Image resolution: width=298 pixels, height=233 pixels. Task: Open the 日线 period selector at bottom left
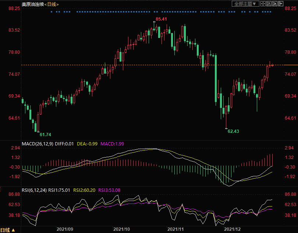[x=8, y=230]
